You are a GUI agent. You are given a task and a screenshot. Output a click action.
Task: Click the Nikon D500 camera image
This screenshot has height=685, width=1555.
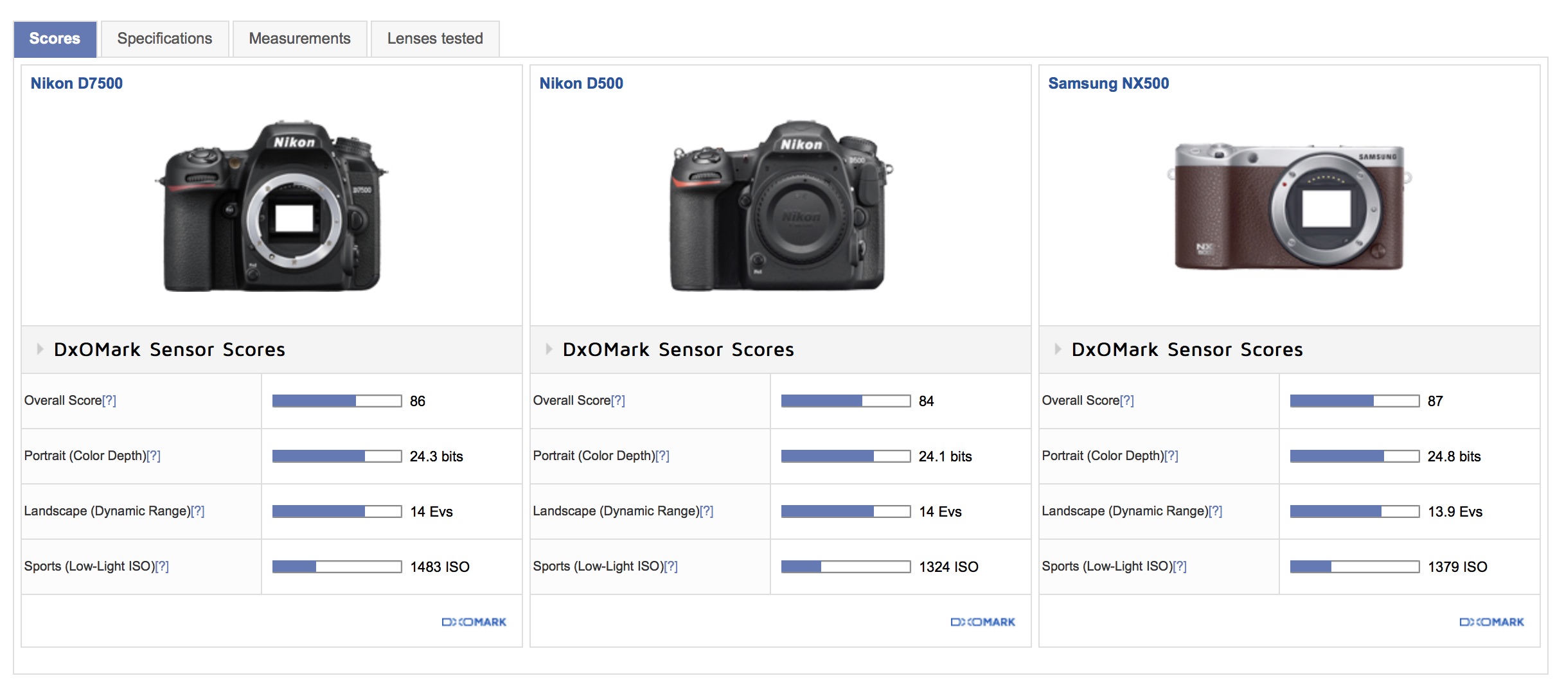[x=780, y=206]
